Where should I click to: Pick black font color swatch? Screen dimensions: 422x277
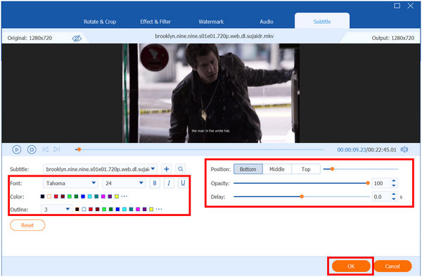click(42, 196)
